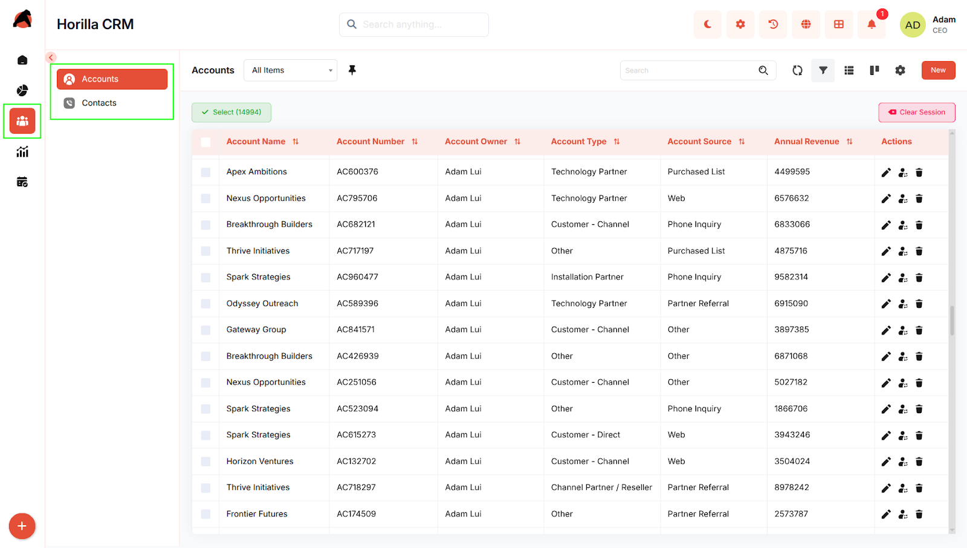Tick the select-all checkbox in table header
The height and width of the screenshot is (548, 967).
[x=205, y=142]
